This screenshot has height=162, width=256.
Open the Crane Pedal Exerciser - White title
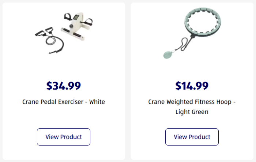click(63, 102)
